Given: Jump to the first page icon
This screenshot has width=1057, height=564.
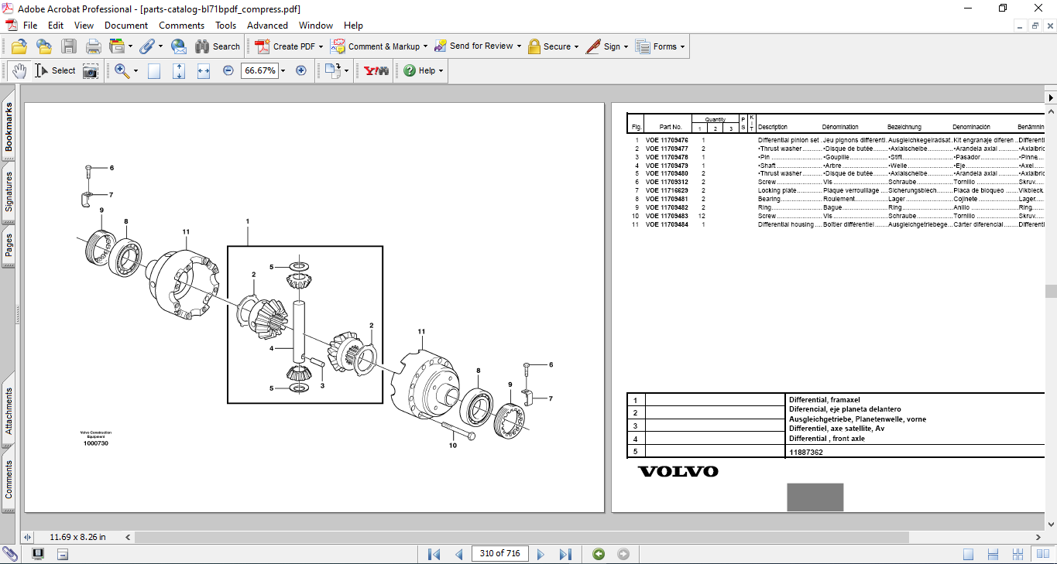Looking at the screenshot, I should point(434,554).
